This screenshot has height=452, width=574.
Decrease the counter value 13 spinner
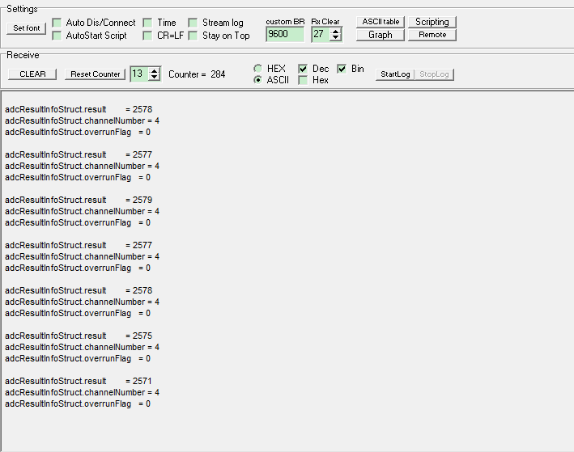pyautogui.click(x=154, y=77)
